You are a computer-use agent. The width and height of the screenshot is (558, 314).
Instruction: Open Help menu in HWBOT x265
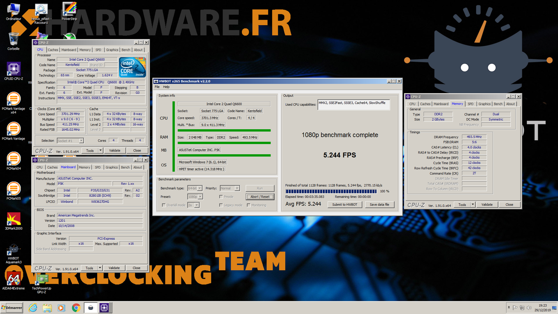click(x=166, y=87)
